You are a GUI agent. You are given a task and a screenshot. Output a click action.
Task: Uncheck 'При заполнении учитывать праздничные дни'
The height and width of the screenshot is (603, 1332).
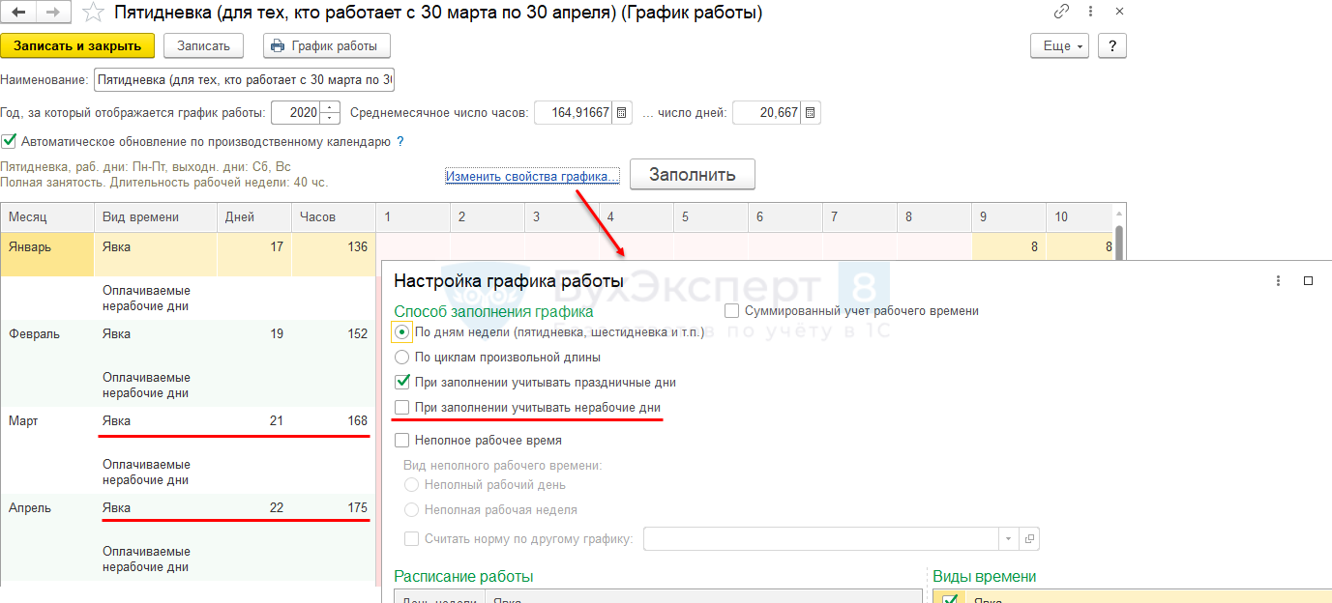click(x=403, y=383)
